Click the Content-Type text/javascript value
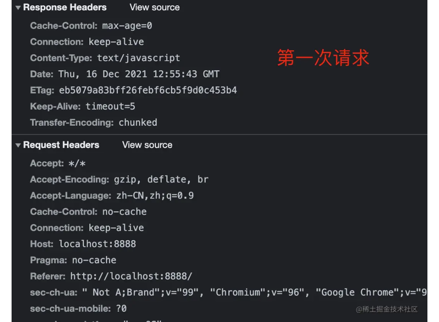This screenshot has width=439, height=322. [138, 58]
